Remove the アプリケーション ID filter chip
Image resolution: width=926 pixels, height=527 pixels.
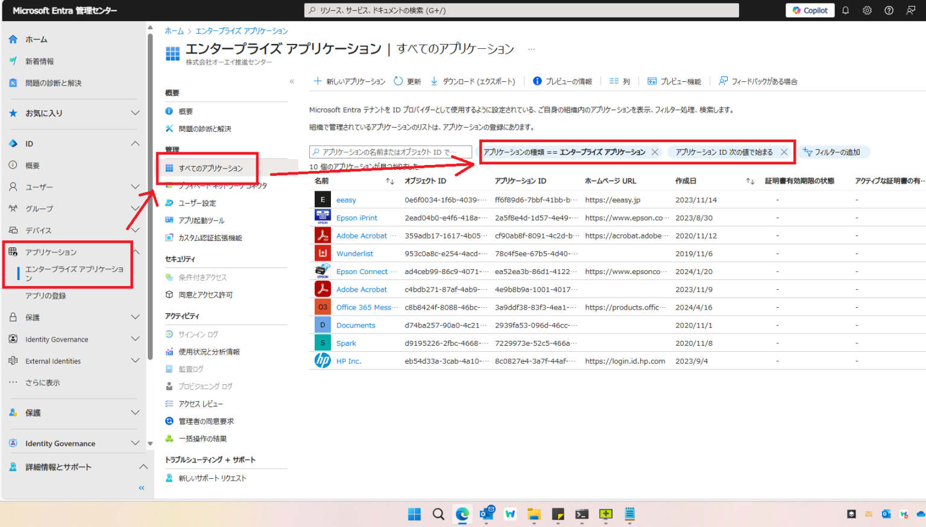click(x=784, y=152)
